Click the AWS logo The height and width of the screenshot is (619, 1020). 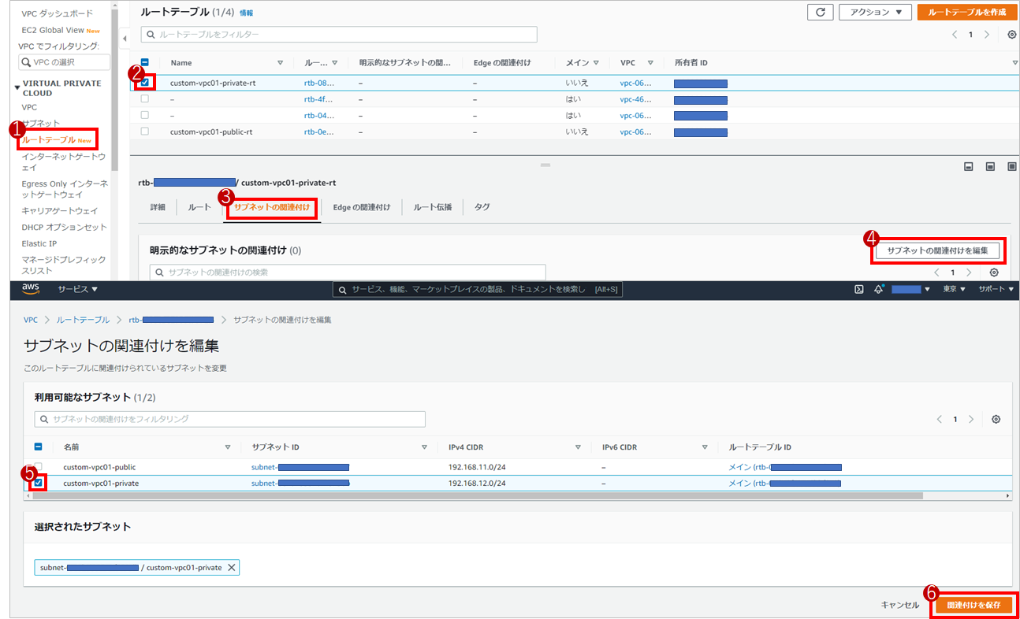(32, 289)
